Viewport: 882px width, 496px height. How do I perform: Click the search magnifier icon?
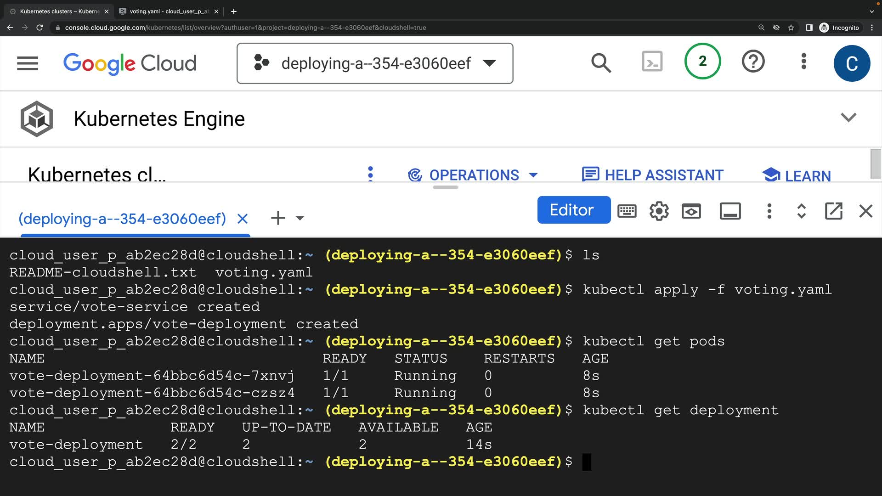point(601,63)
